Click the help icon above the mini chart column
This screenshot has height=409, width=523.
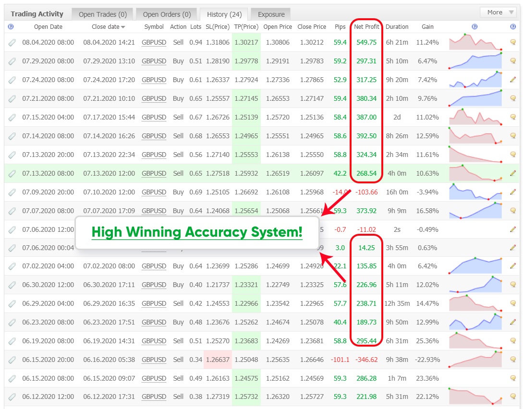click(x=474, y=27)
